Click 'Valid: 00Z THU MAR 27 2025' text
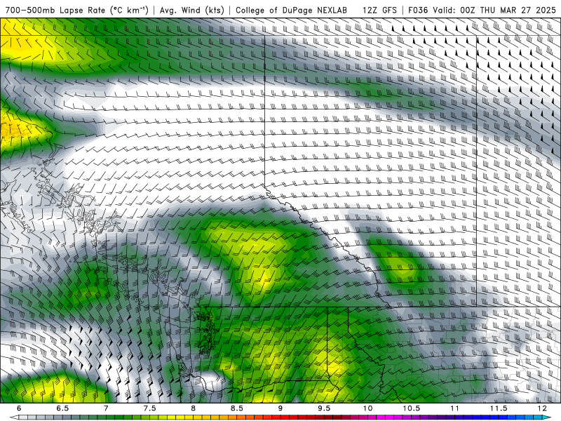The image size is (561, 421). [x=494, y=10]
